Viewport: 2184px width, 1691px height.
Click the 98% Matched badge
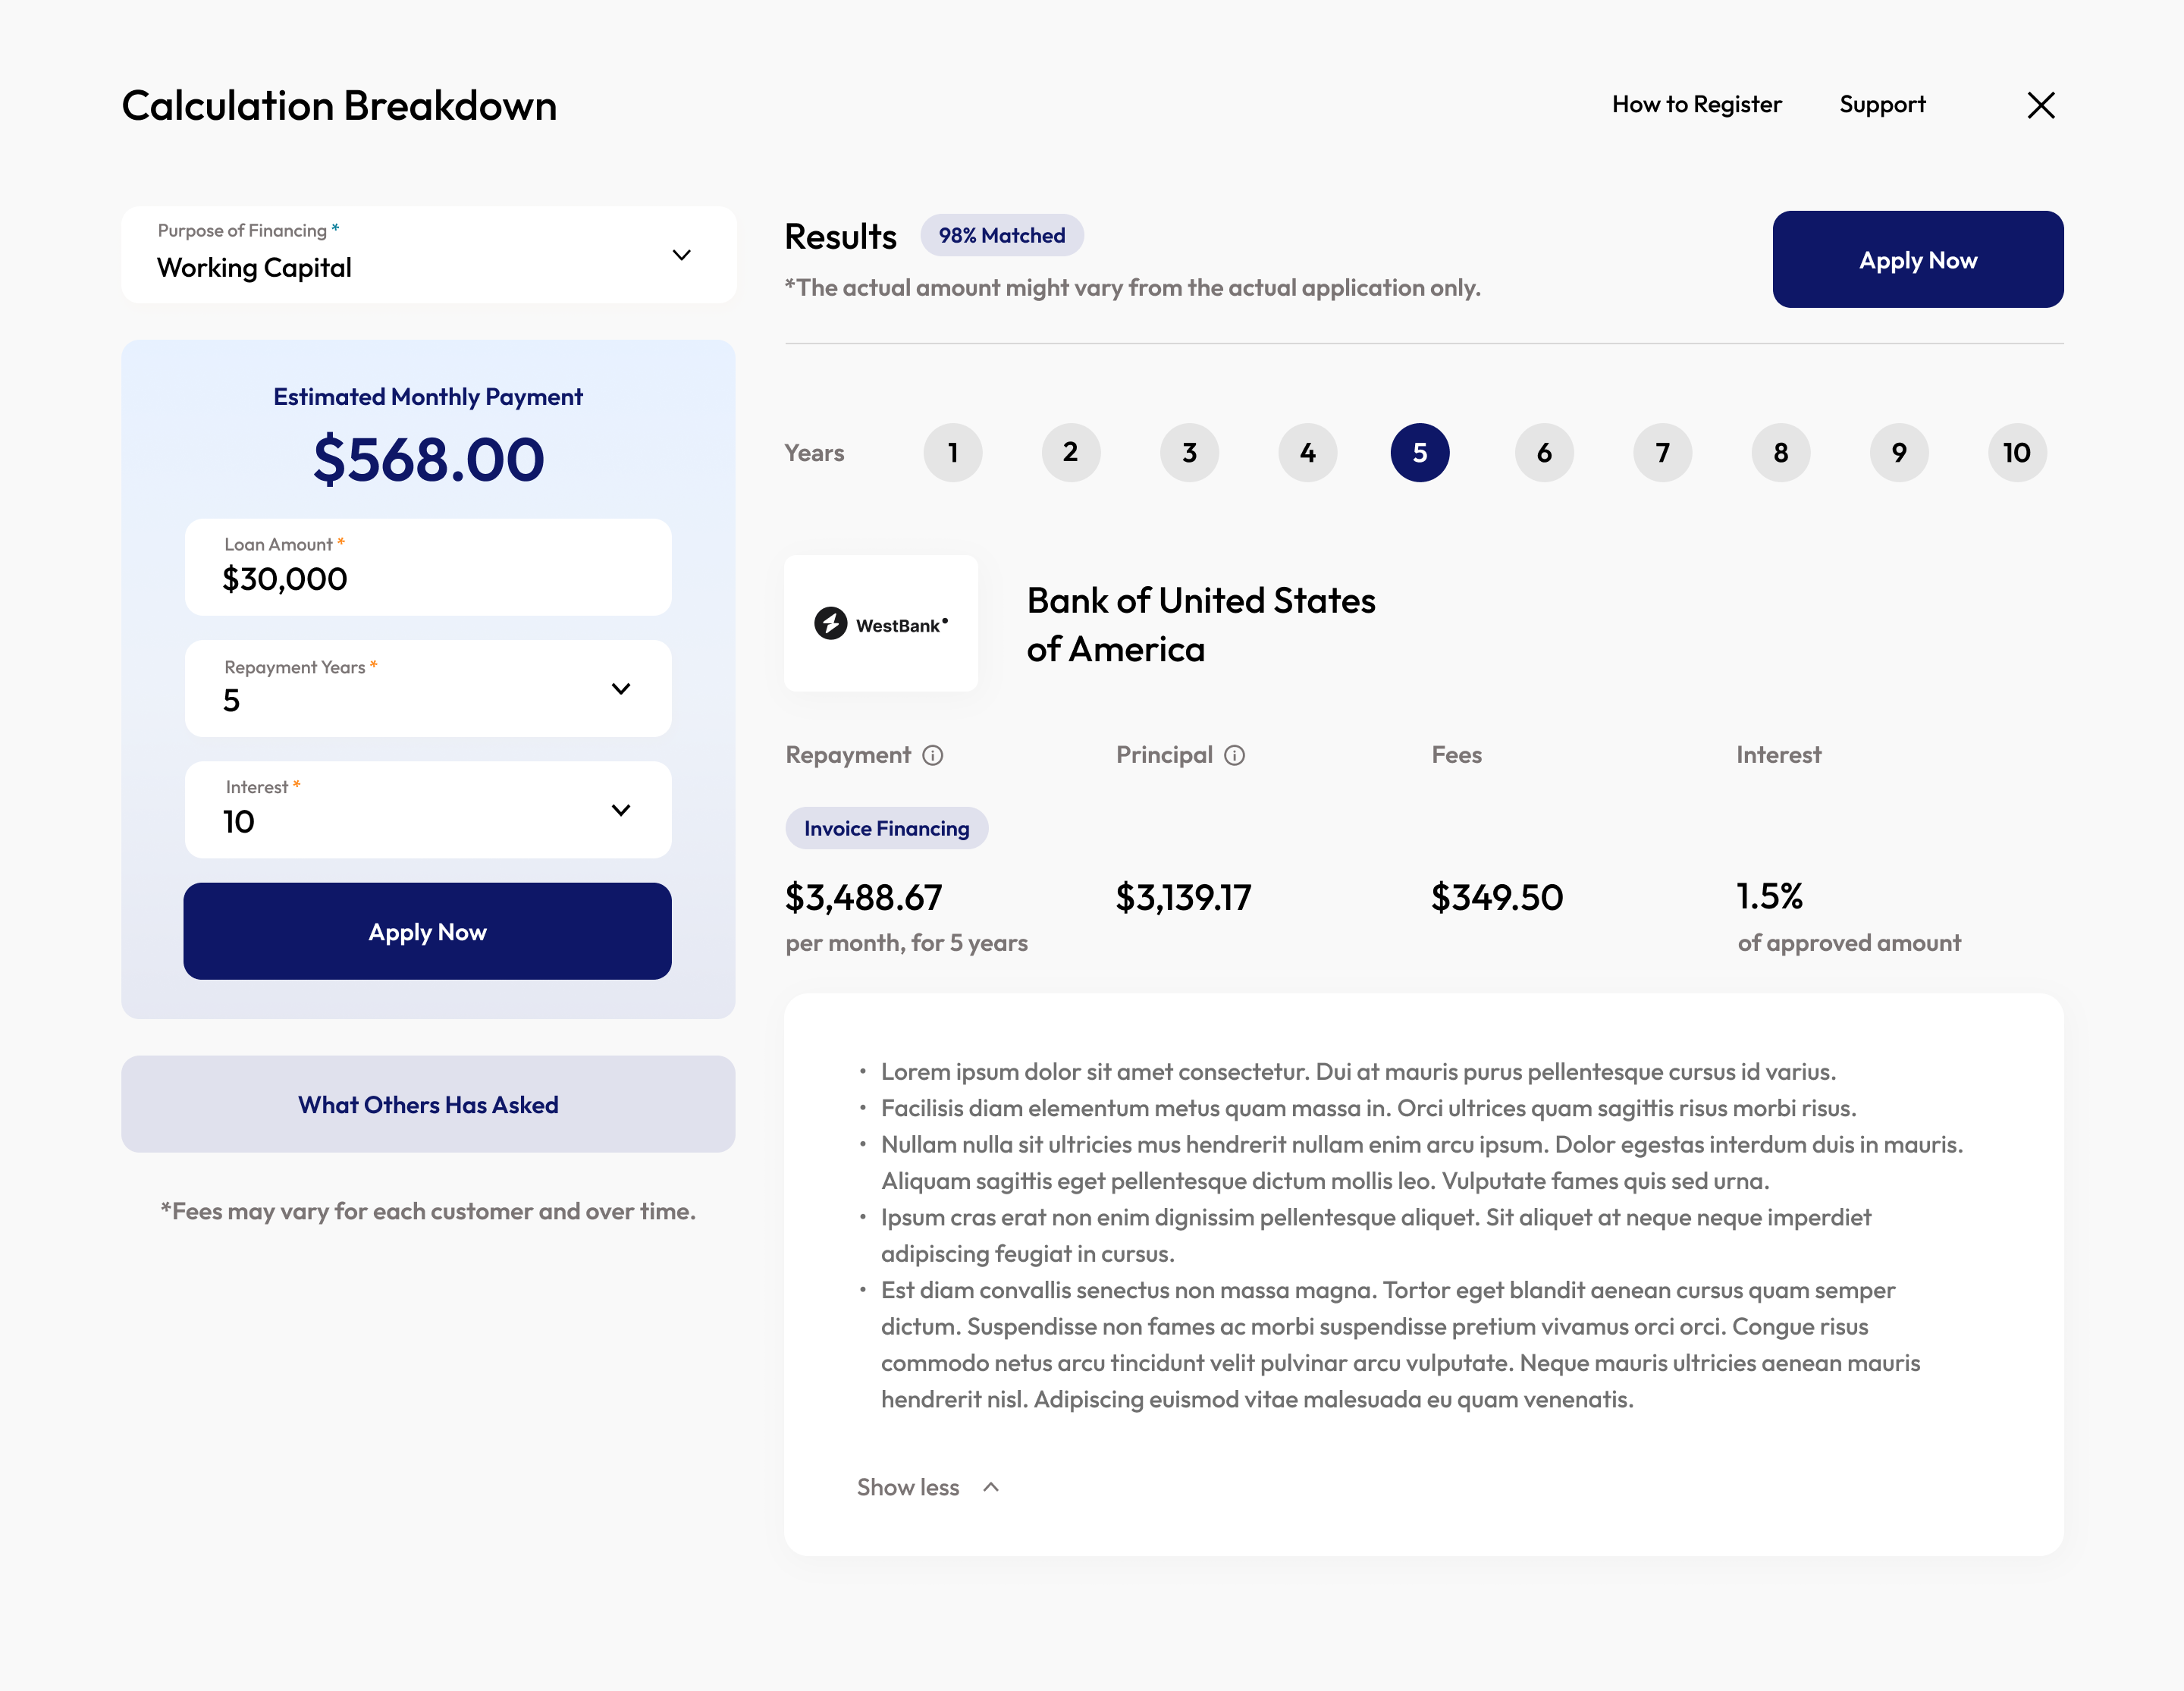tap(1001, 235)
